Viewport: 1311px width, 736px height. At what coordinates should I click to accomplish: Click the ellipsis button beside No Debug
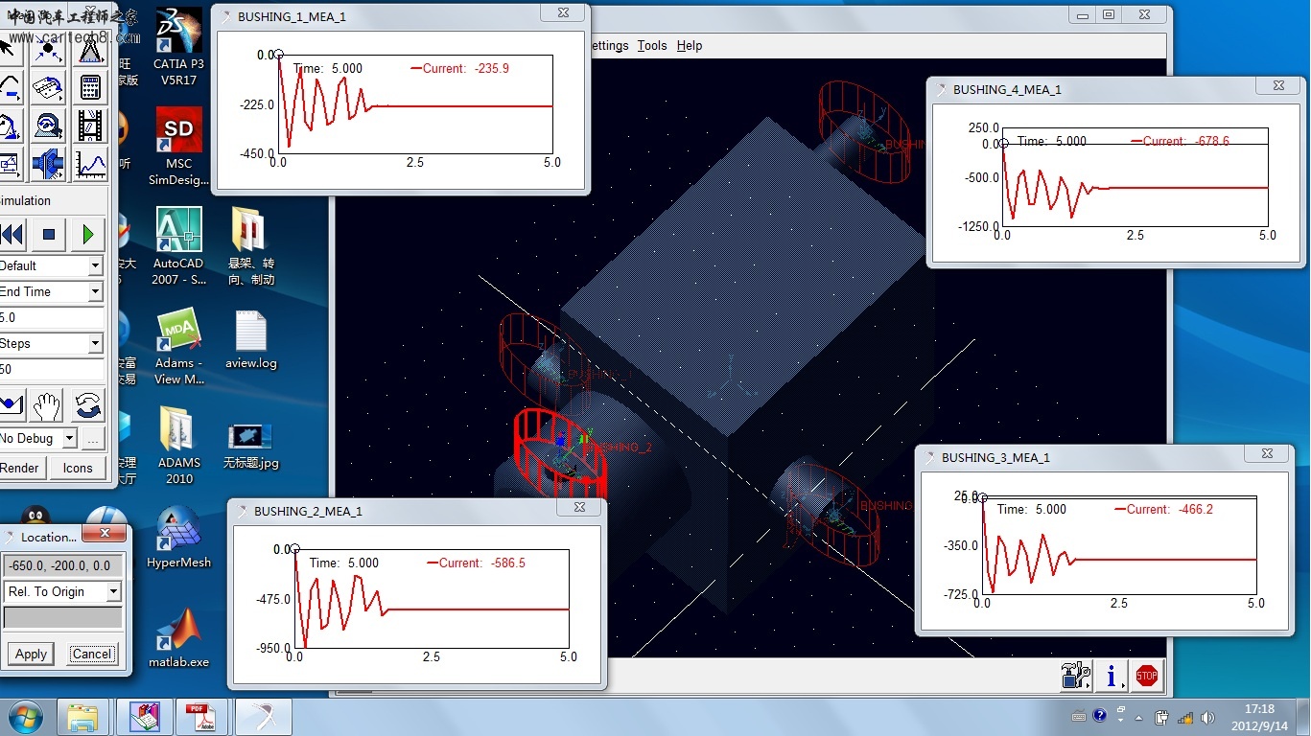[92, 438]
